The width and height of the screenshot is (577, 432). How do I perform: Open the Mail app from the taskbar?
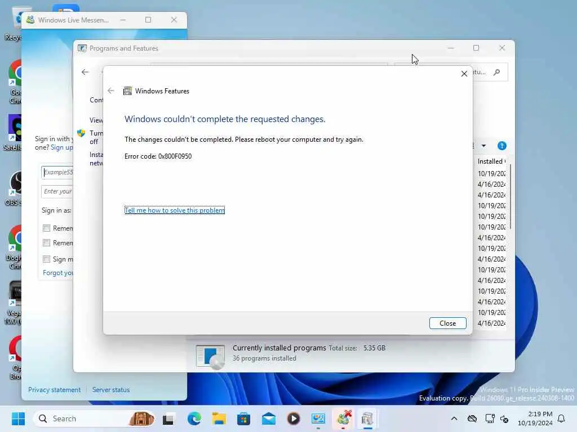pos(269,418)
